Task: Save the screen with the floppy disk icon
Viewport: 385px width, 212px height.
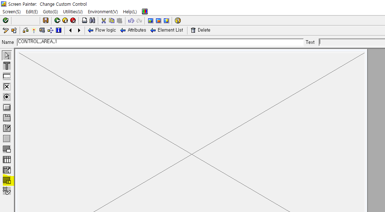Action: [46, 20]
